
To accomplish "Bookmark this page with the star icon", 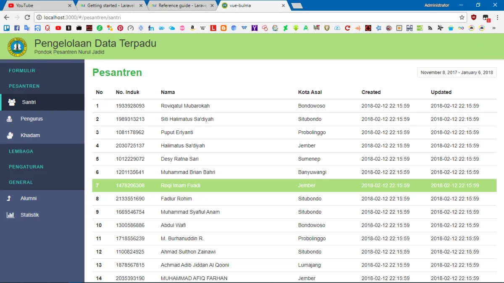I will (462, 17).
